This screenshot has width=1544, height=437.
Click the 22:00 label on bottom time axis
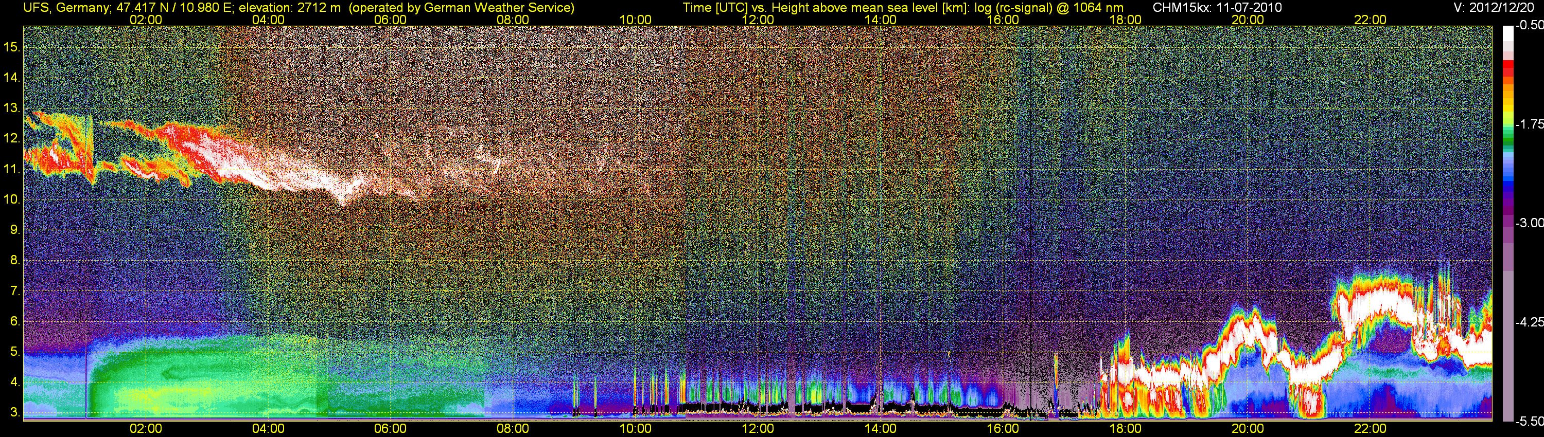click(1370, 429)
